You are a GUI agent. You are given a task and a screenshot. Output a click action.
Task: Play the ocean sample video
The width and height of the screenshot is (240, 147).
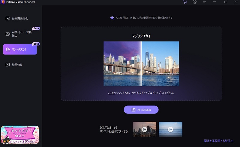point(170,129)
